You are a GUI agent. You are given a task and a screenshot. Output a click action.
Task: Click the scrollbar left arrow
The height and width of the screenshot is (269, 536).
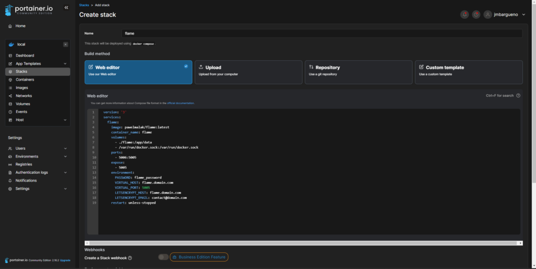(x=87, y=243)
